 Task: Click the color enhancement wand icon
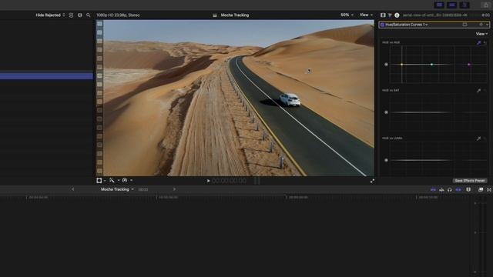pyautogui.click(x=112, y=180)
